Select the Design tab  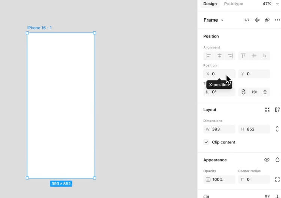[210, 4]
